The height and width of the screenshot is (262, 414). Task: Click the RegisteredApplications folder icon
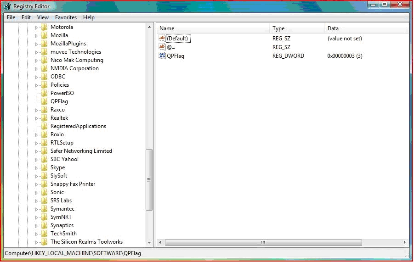[x=45, y=126]
